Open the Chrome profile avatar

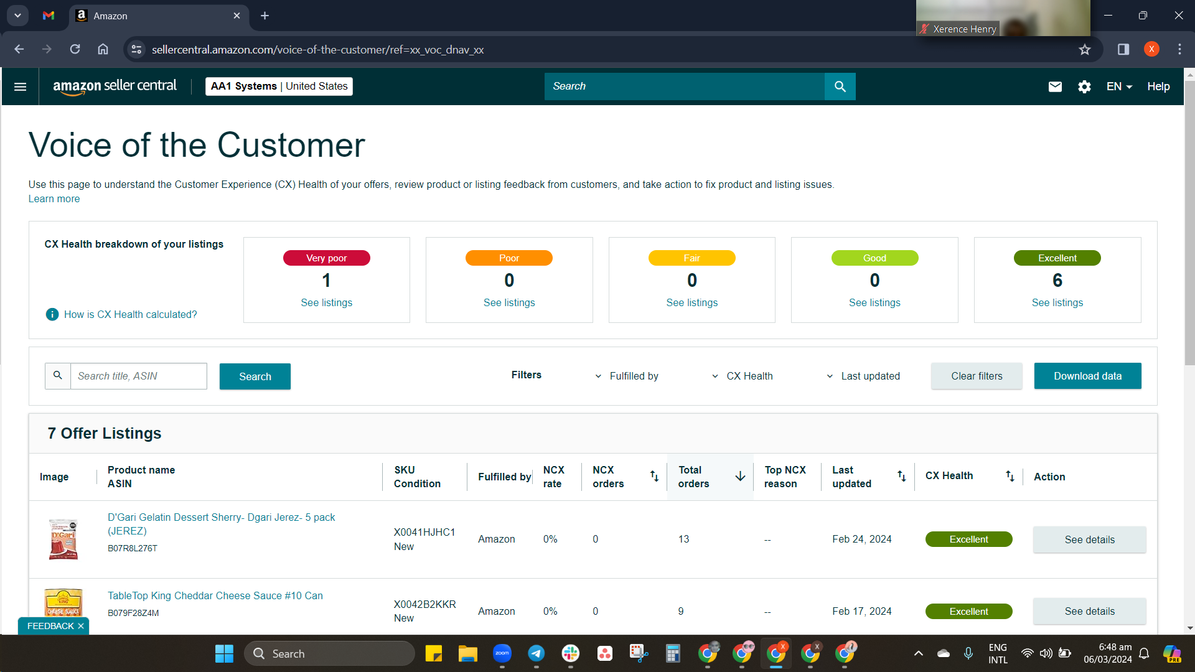(1151, 49)
